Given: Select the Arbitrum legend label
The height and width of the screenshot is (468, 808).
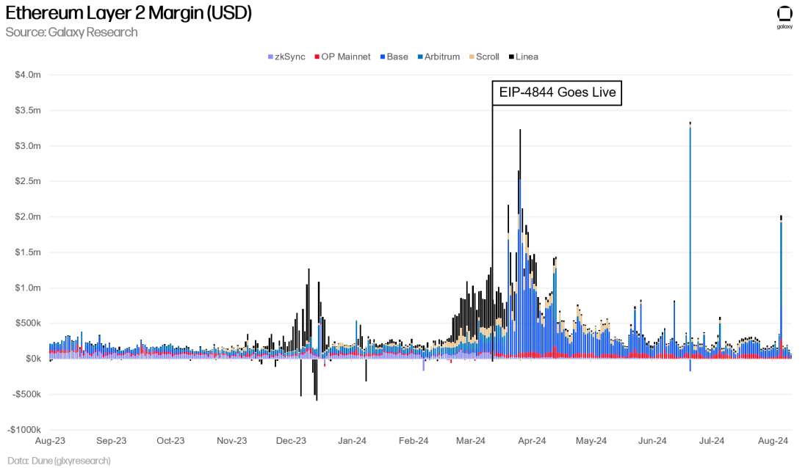Looking at the screenshot, I should pyautogui.click(x=442, y=56).
